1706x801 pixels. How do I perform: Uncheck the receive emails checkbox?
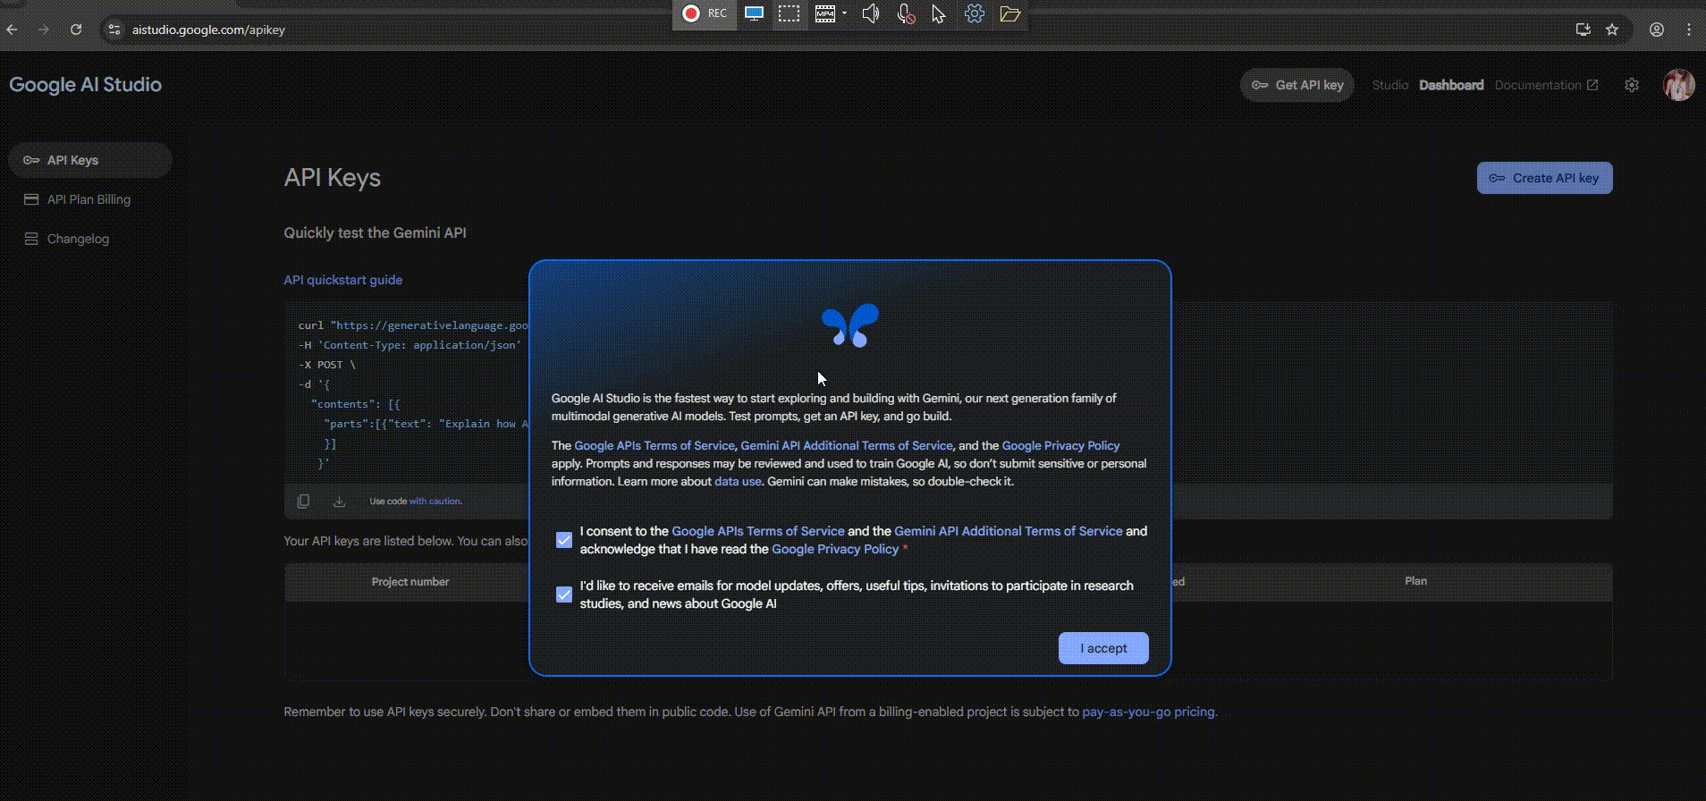pos(564,594)
